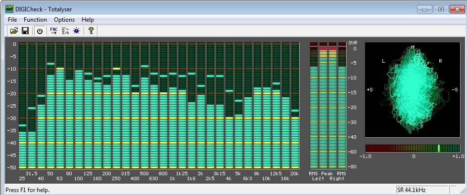
Task: Click the correlation meter bar
Action: 413,148
